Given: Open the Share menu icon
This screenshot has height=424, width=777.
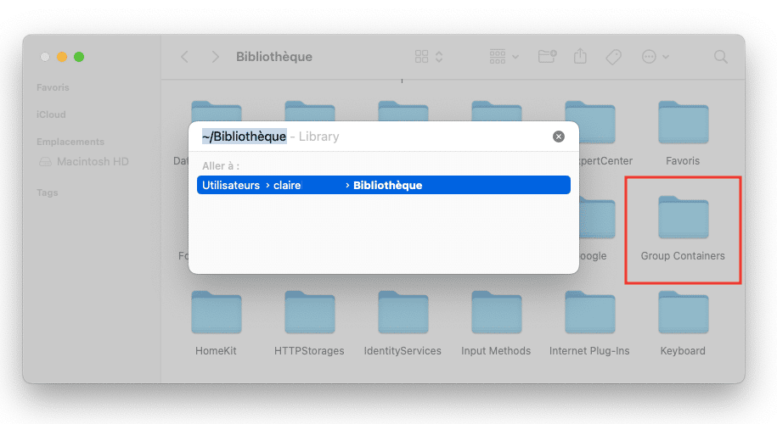Looking at the screenshot, I should coord(580,56).
